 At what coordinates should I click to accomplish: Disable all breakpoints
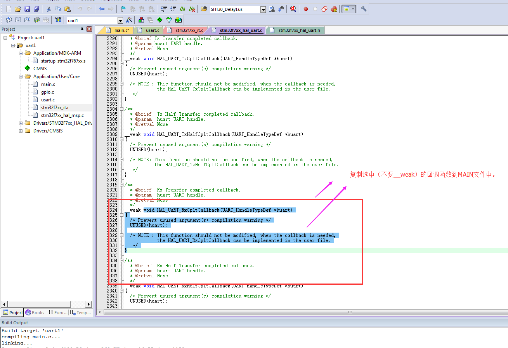click(x=324, y=9)
